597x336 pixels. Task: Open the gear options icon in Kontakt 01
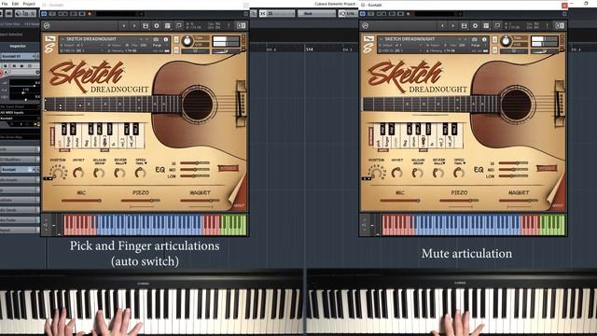click(x=157, y=25)
